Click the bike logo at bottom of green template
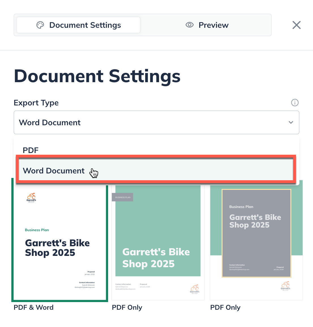This screenshot has height=327, width=313. [x=195, y=289]
